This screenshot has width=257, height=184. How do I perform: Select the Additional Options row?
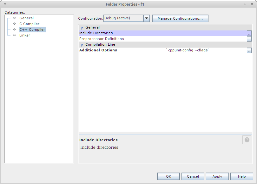click(x=165, y=50)
